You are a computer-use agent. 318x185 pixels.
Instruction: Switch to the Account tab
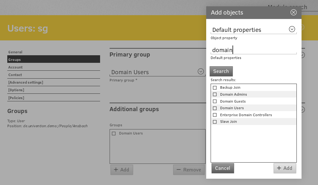click(16, 67)
